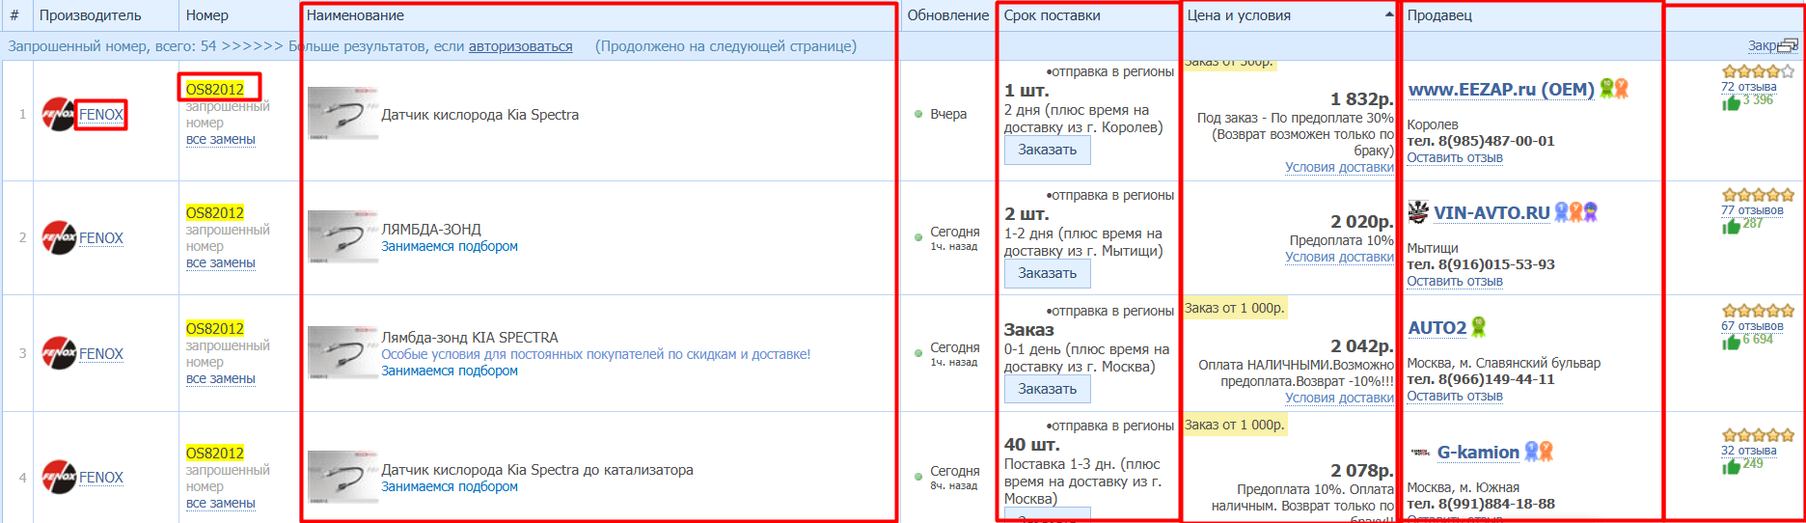
Task: Click the green award ribbon beside www.EEZAP.ru
Action: point(1606,89)
